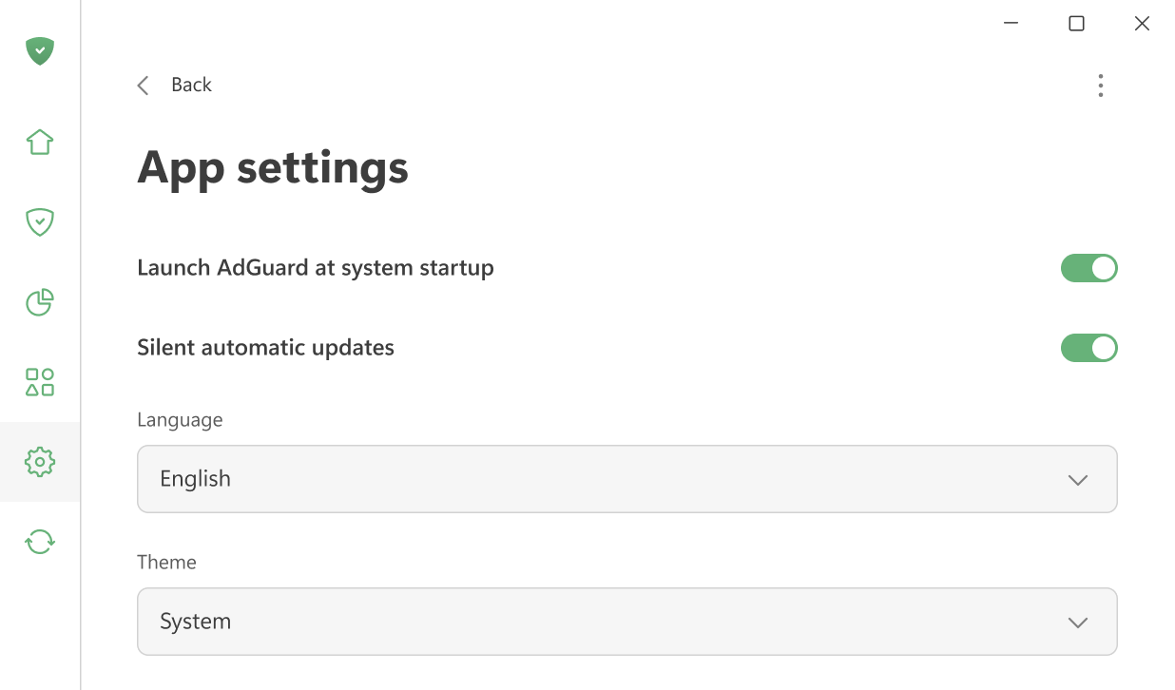Disable Launch AdGuard at system startup

[x=1089, y=268]
